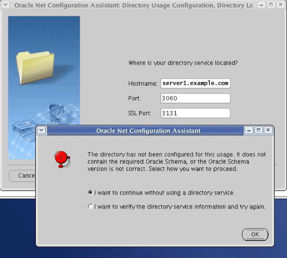The image size is (287, 258).
Task: Click the partially hidden Cancel button
Action: [23, 175]
